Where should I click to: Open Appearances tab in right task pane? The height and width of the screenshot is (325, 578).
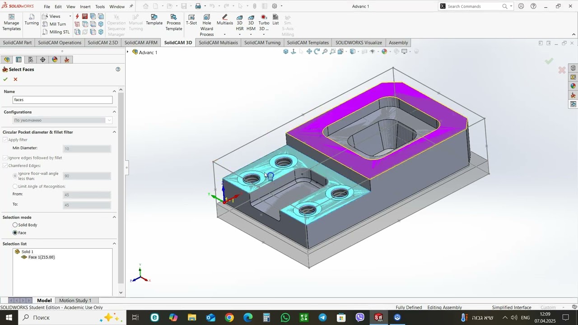573,86
